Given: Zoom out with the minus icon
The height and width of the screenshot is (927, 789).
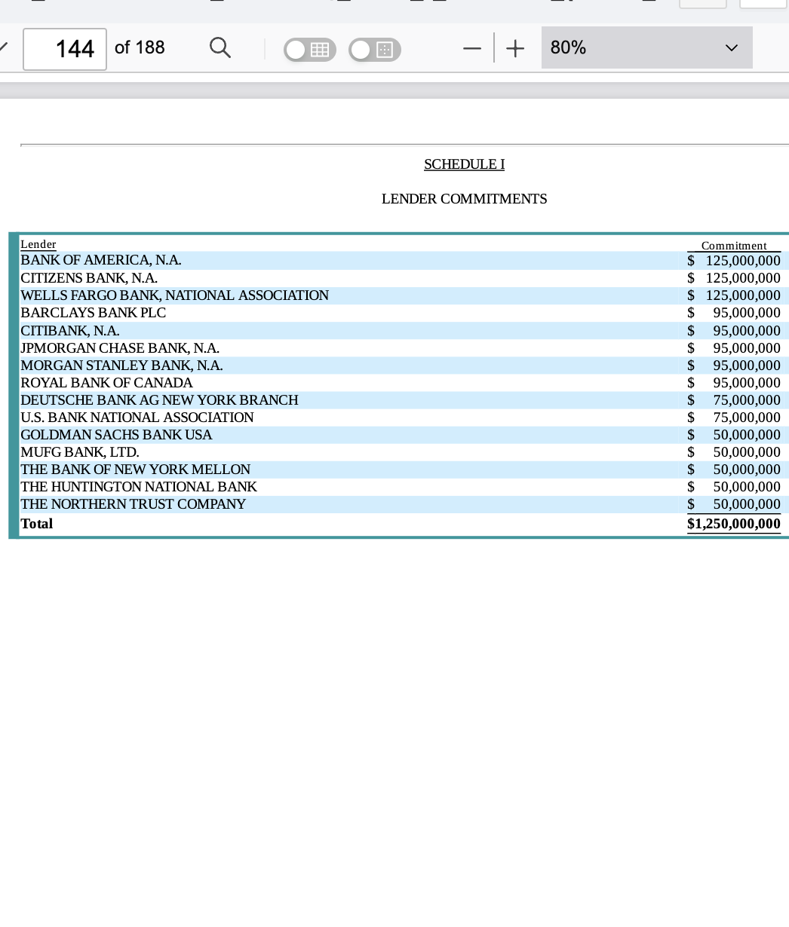Looking at the screenshot, I should 472,48.
